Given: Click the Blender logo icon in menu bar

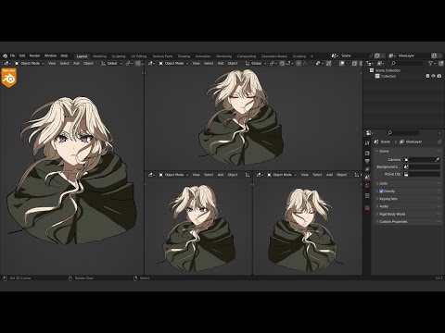Looking at the screenshot, I should pyautogui.click(x=6, y=55).
